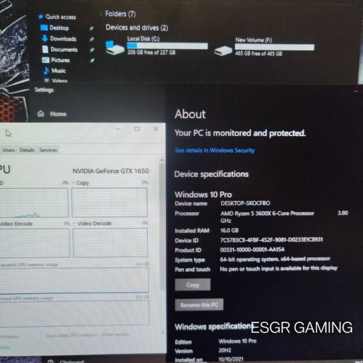363x363 pixels.
Task: Click the pin icon beside Pictures
Action: 92,60
